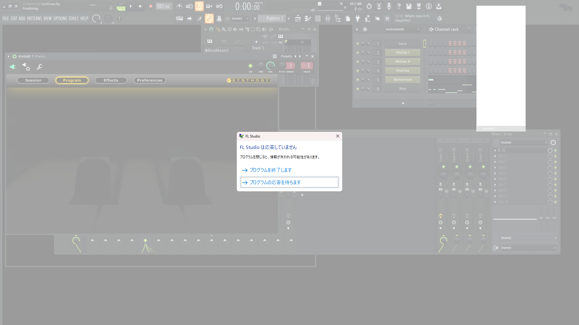Open the Playlist view icon
The height and width of the screenshot is (325, 579).
298,19
